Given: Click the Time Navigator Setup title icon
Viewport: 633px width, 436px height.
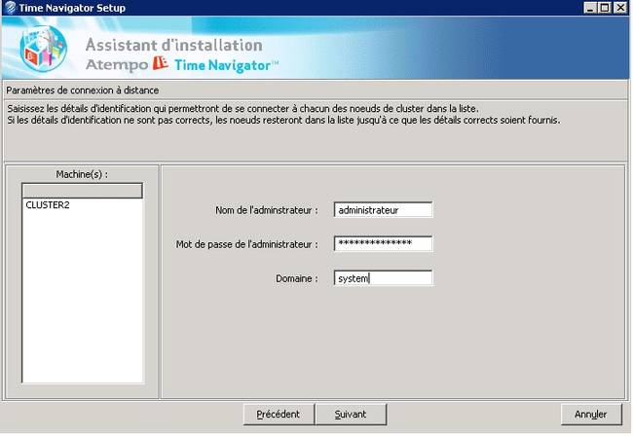Looking at the screenshot, I should pyautogui.click(x=10, y=8).
